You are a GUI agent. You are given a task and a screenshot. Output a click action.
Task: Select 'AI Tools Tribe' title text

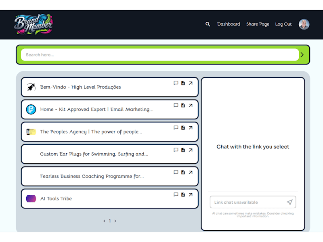coord(56,198)
